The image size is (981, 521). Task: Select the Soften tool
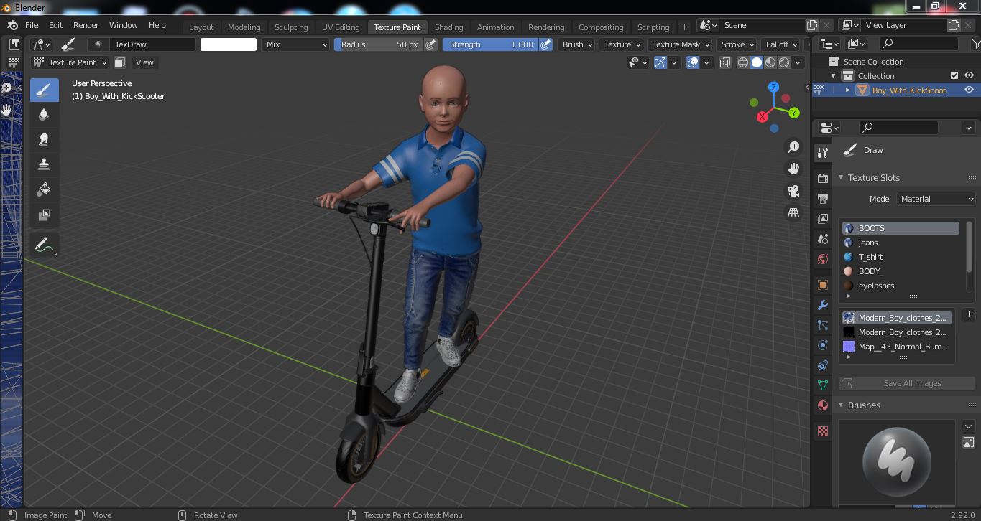click(x=44, y=115)
